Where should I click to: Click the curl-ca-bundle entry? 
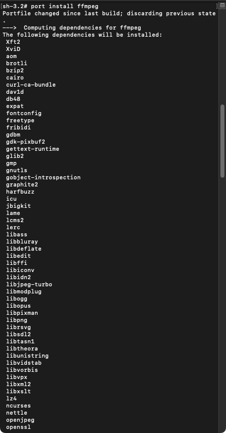[x=31, y=85]
